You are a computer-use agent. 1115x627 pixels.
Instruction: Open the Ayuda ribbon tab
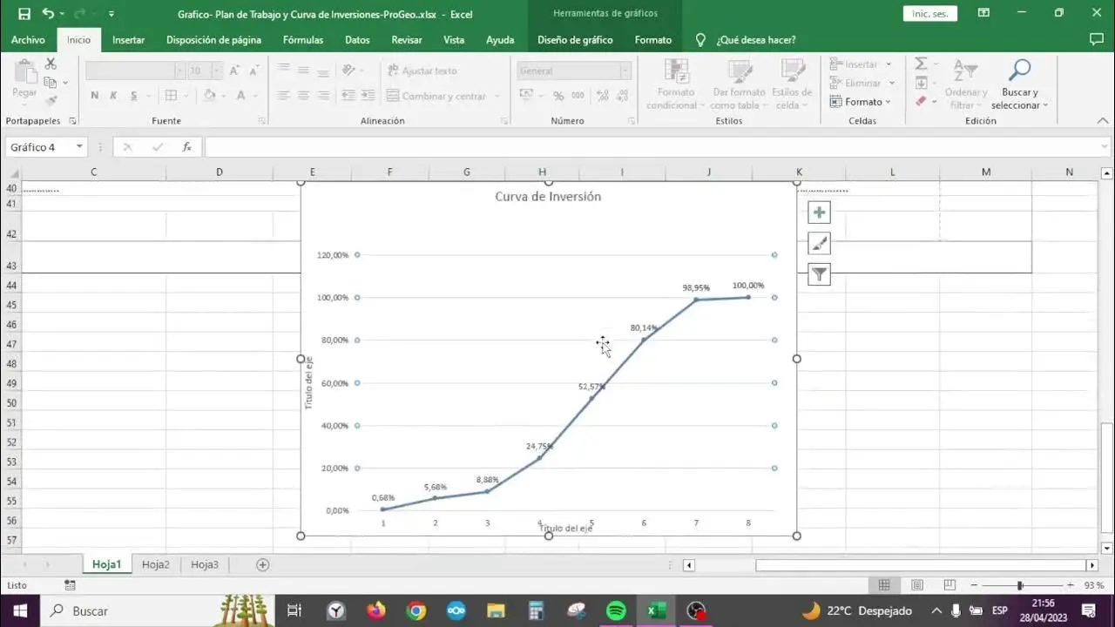click(500, 40)
